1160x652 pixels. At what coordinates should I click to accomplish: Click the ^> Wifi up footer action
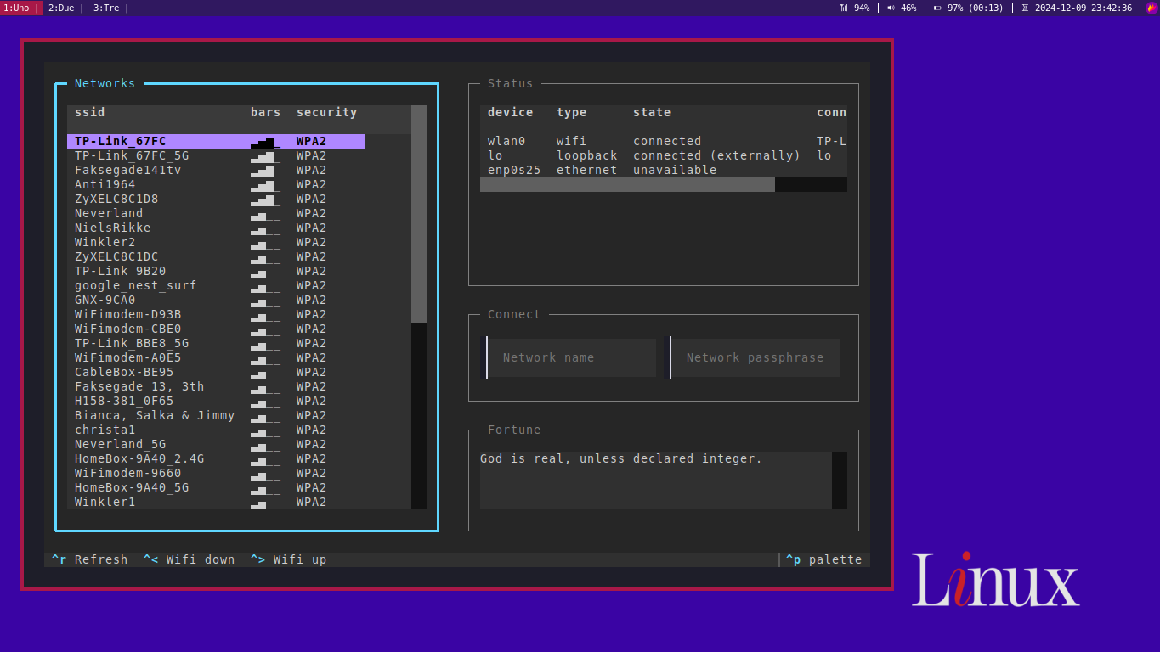point(288,559)
